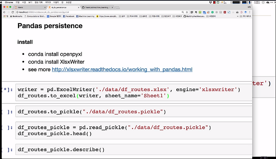Screen dimensions: 276x159
Task: Open the Facebook bookmark
Action: pyautogui.click(x=69, y=16)
